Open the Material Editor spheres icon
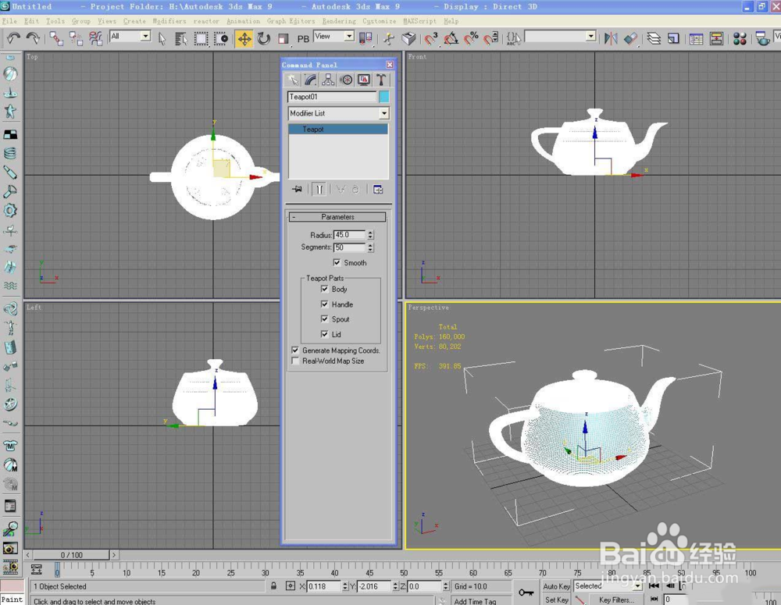The height and width of the screenshot is (605, 781). click(x=740, y=38)
